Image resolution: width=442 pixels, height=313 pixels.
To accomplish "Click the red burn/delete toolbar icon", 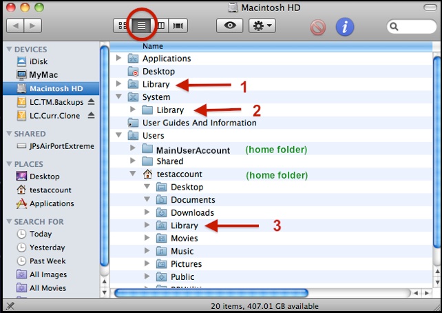I will [317, 27].
